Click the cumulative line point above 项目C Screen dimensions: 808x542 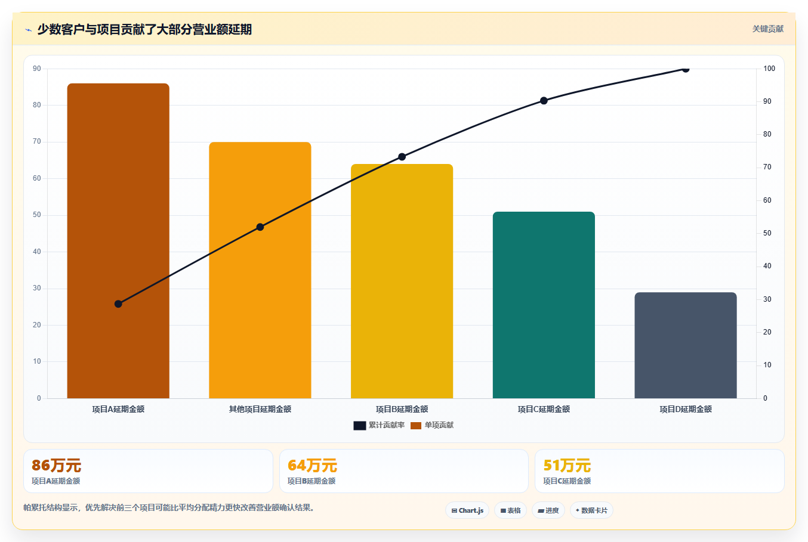[x=544, y=101]
